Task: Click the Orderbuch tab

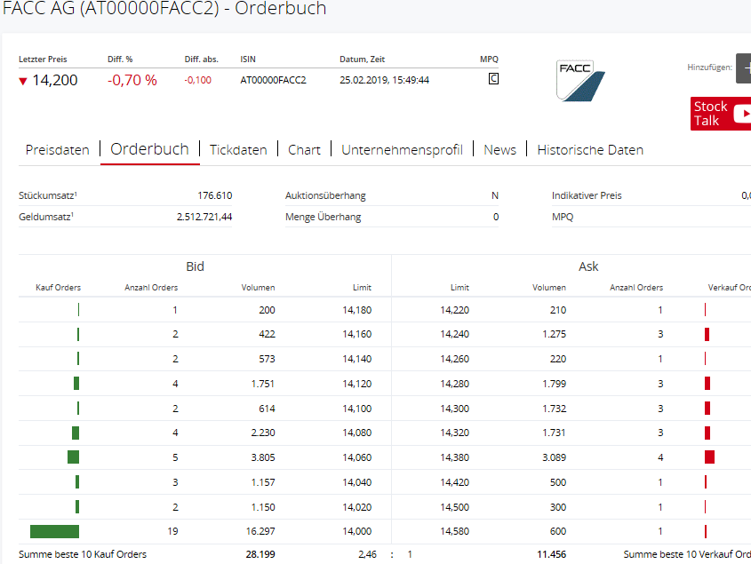Action: click(149, 149)
